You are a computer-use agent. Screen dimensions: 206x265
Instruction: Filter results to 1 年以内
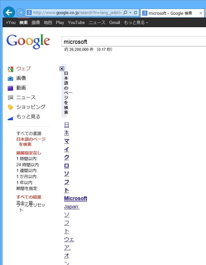24,183
